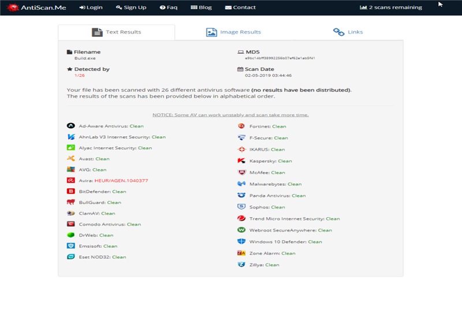Click the NOTICE about unstable AV
462x317 pixels.
tap(230, 115)
